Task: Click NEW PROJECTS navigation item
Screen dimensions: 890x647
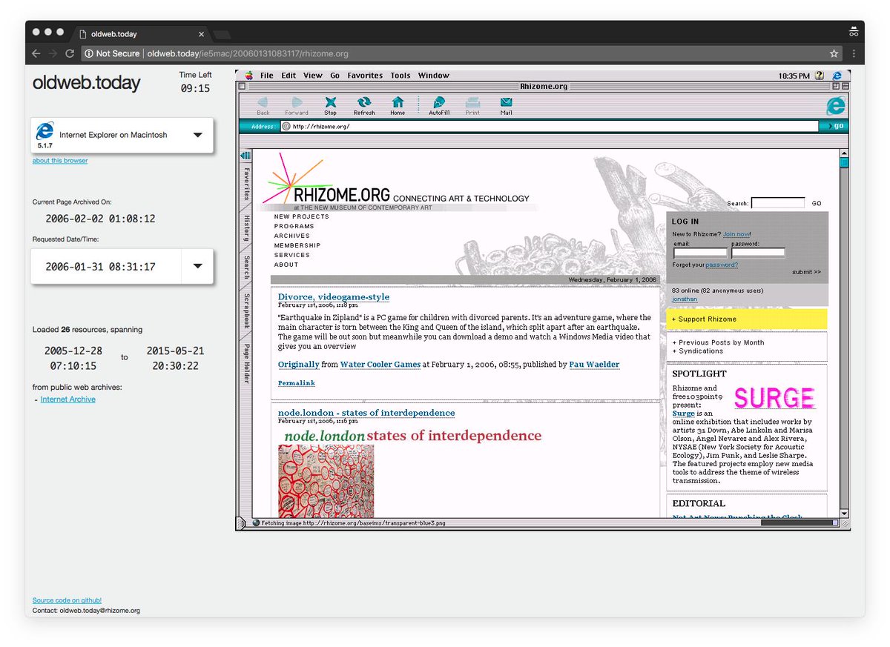Action: [x=301, y=216]
